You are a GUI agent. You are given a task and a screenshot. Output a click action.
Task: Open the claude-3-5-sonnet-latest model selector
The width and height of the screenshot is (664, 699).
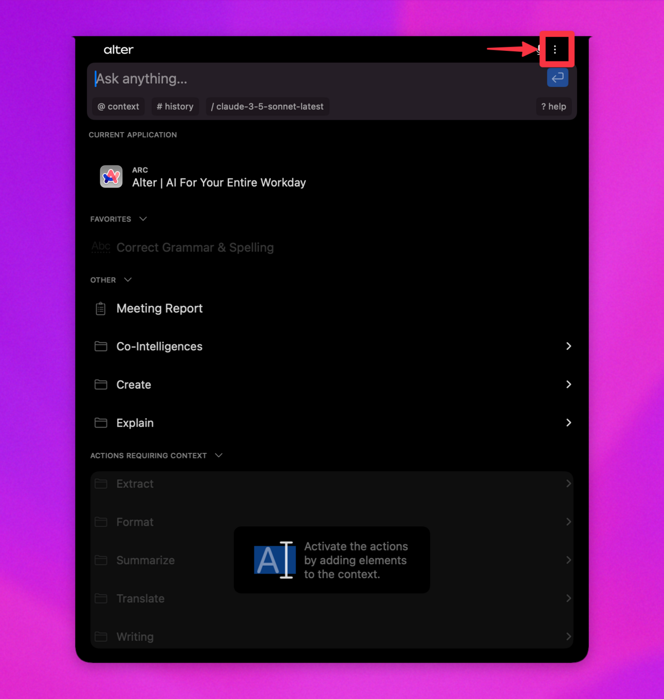(267, 106)
